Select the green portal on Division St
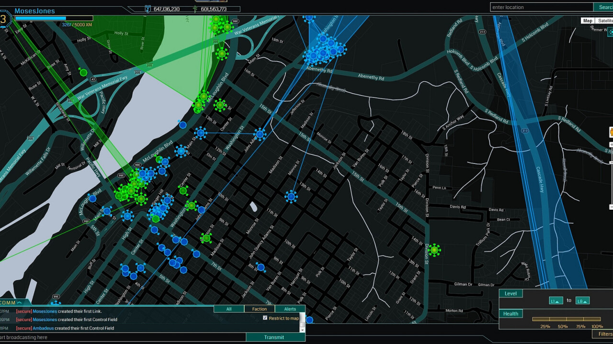The height and width of the screenshot is (344, 613). point(434,250)
